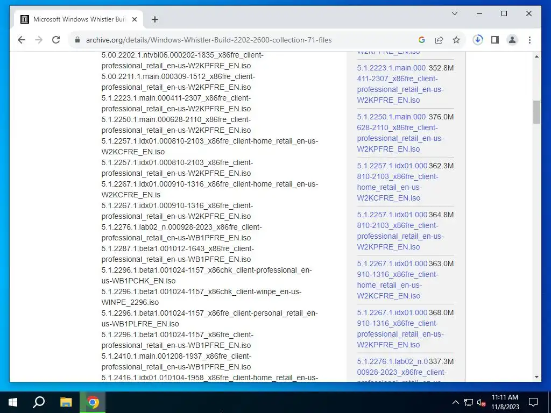Show hidden system tray icons
551x413 pixels.
tap(455, 402)
